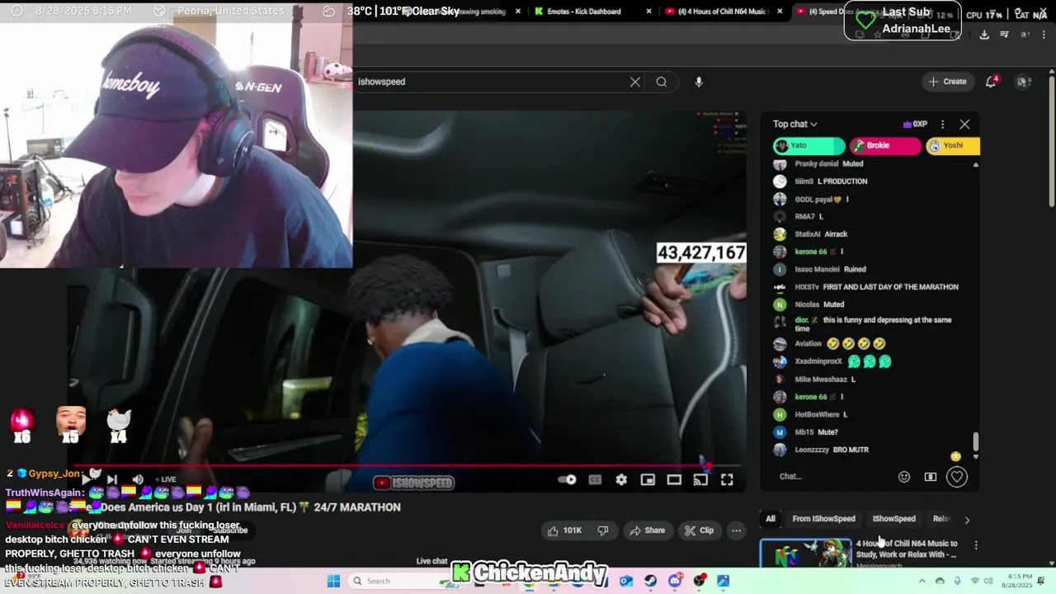This screenshot has width=1056, height=594.
Task: Open miniplayer mode in video player
Action: [648, 480]
